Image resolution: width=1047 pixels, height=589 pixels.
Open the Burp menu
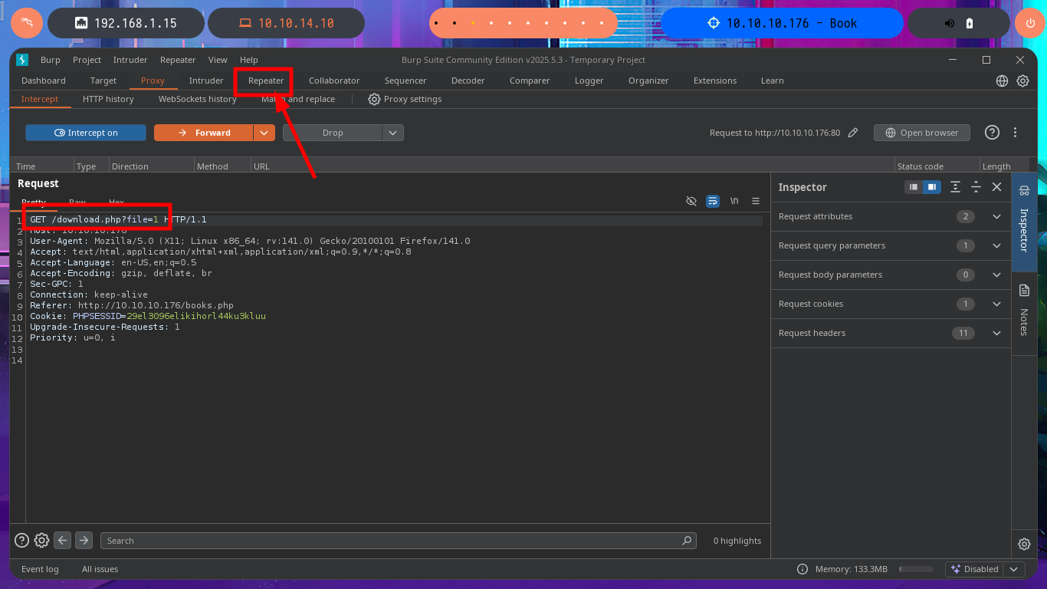[51, 60]
